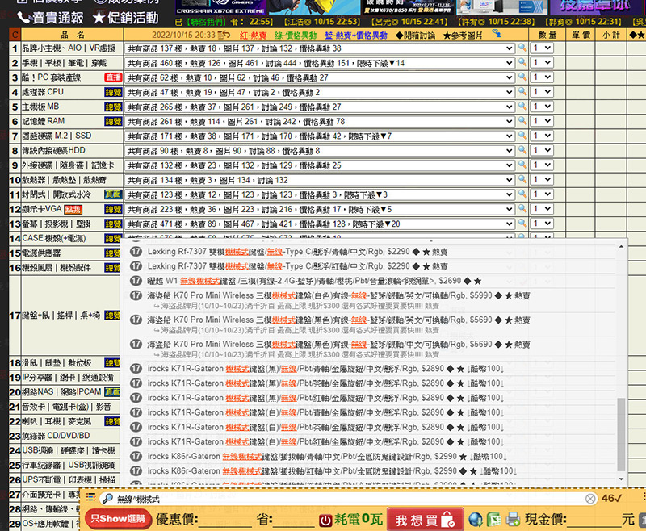The image size is (646, 531).
Task: Open the 散熱器 product dropdown
Action: [x=320, y=180]
